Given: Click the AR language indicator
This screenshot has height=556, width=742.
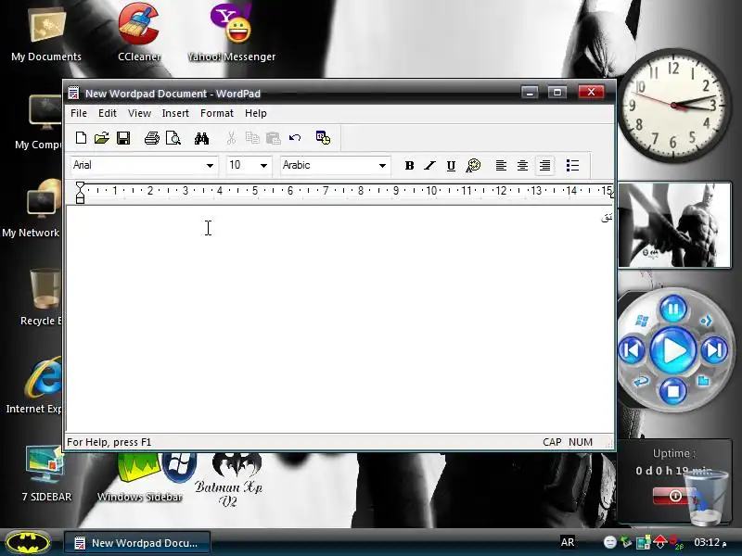Looking at the screenshot, I should click(568, 542).
